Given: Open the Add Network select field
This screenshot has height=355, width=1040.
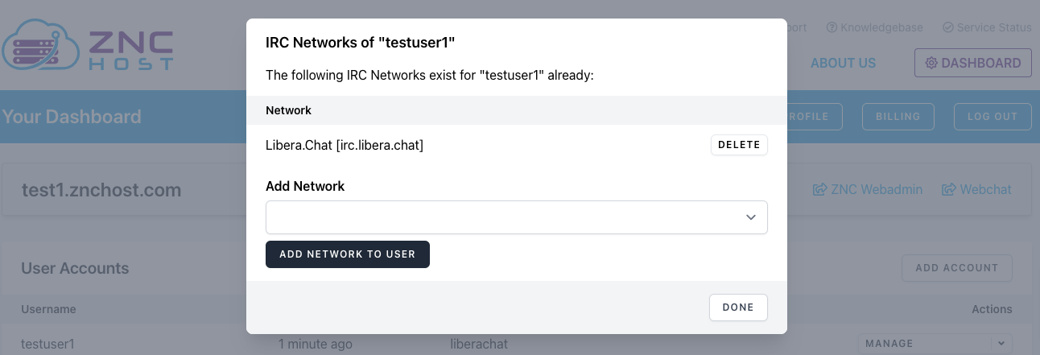Looking at the screenshot, I should pos(499,217).
